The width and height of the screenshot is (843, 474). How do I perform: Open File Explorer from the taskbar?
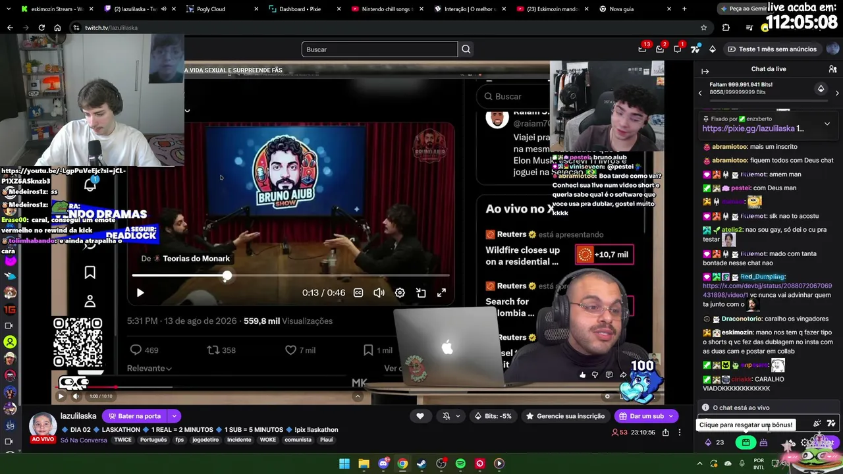[364, 463]
